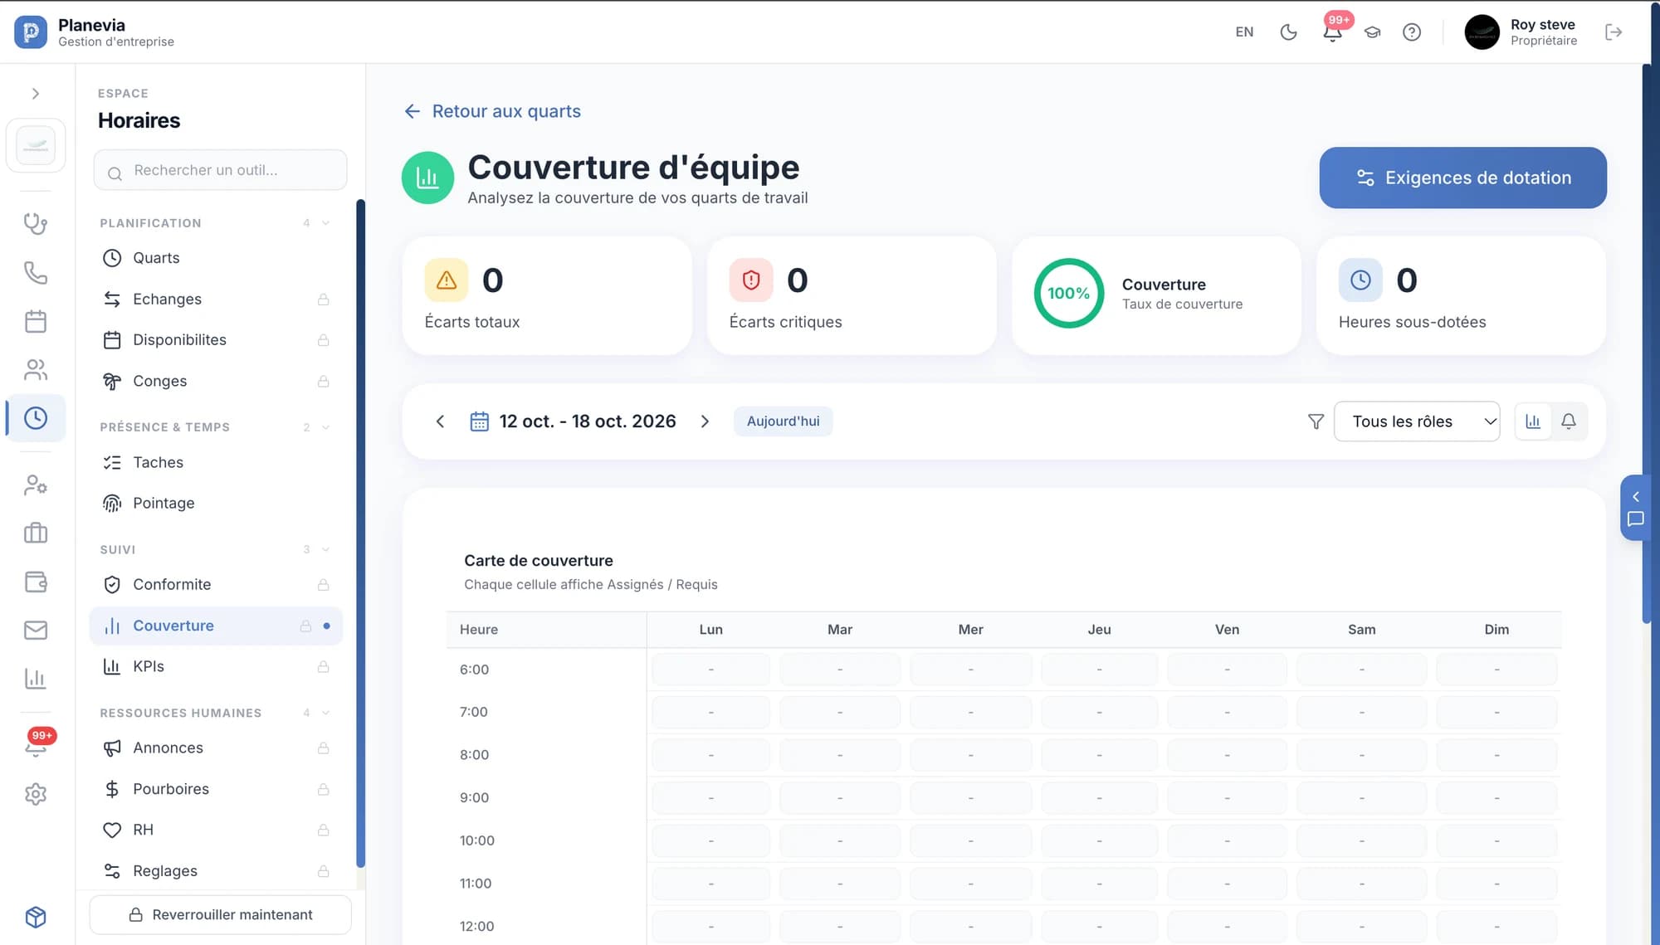Click the filter funnel icon
The image size is (1660, 945).
tap(1316, 421)
